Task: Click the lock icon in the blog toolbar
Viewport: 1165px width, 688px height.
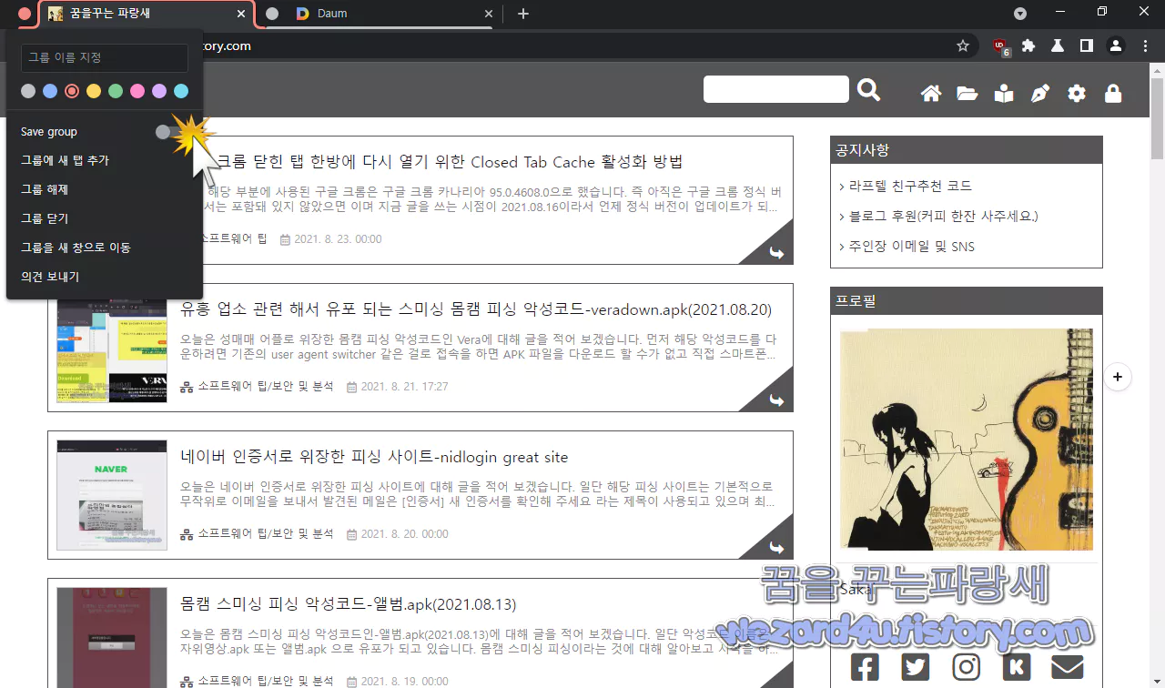Action: 1113,93
